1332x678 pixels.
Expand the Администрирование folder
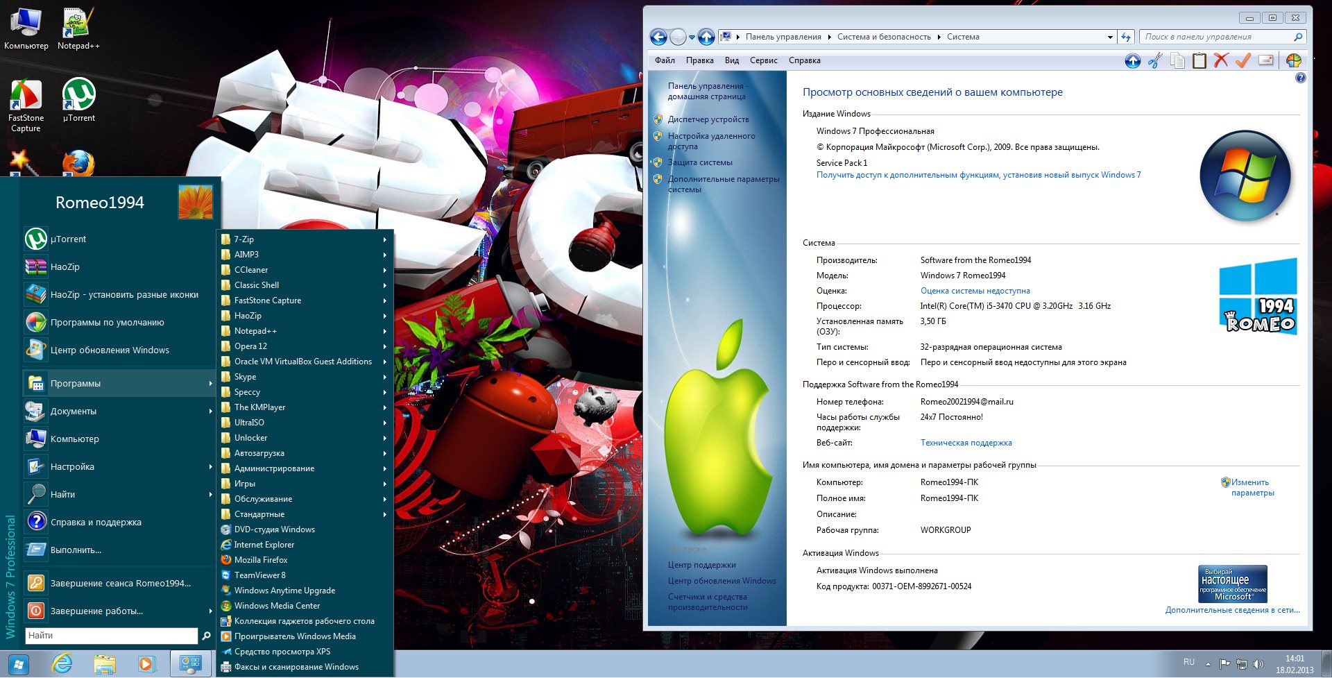point(305,468)
